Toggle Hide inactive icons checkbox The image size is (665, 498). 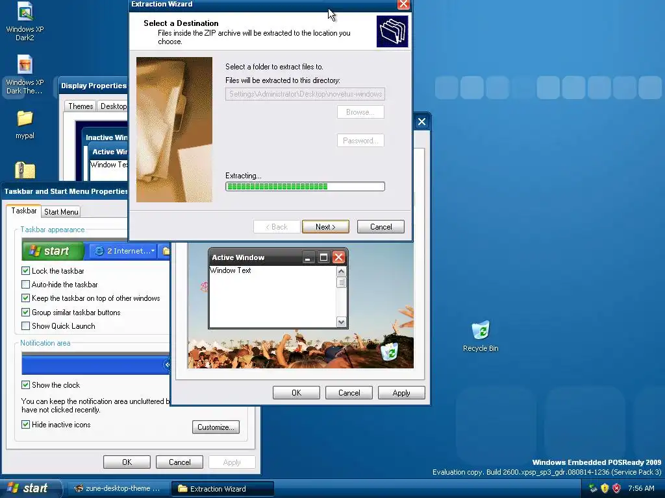[25, 424]
